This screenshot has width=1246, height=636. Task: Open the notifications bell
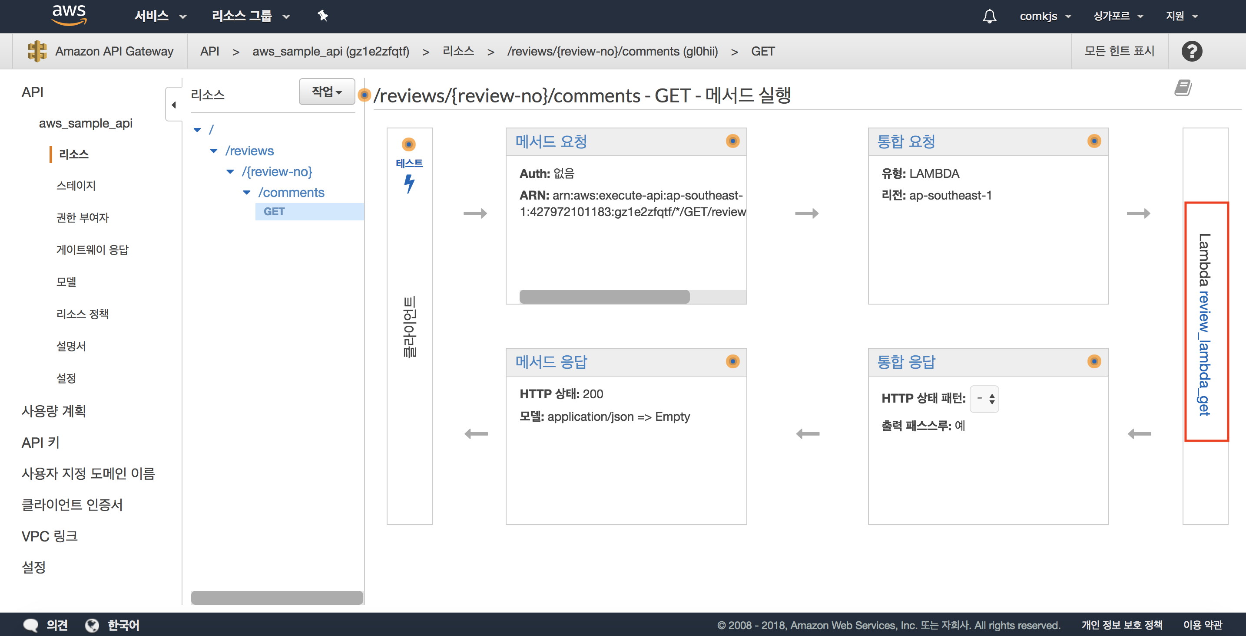[x=989, y=16]
